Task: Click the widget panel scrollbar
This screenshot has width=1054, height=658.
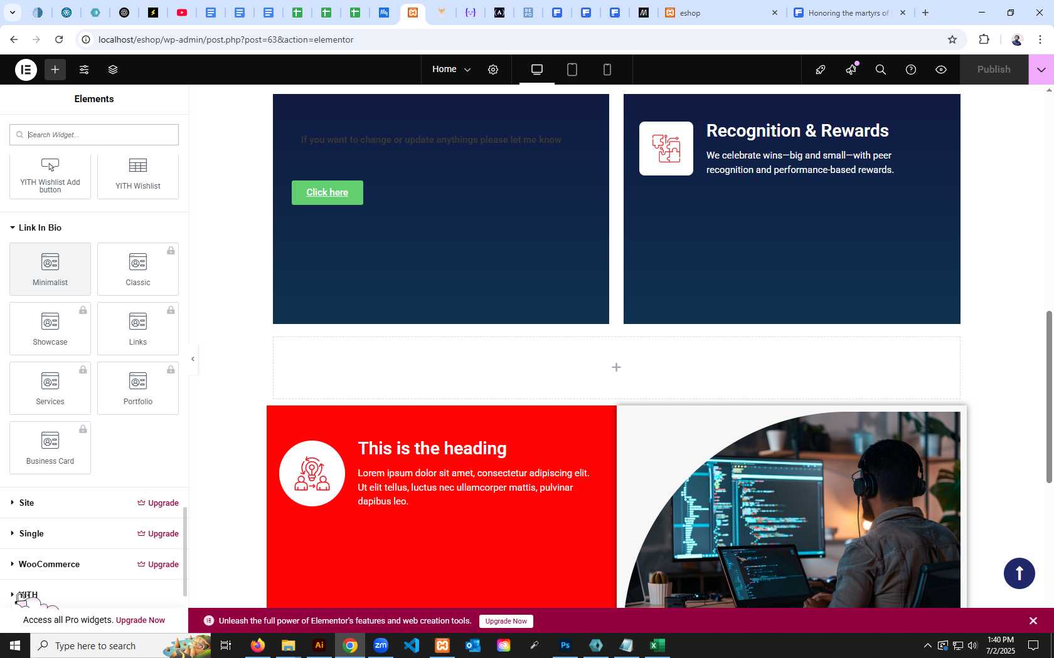Action: pos(184,551)
